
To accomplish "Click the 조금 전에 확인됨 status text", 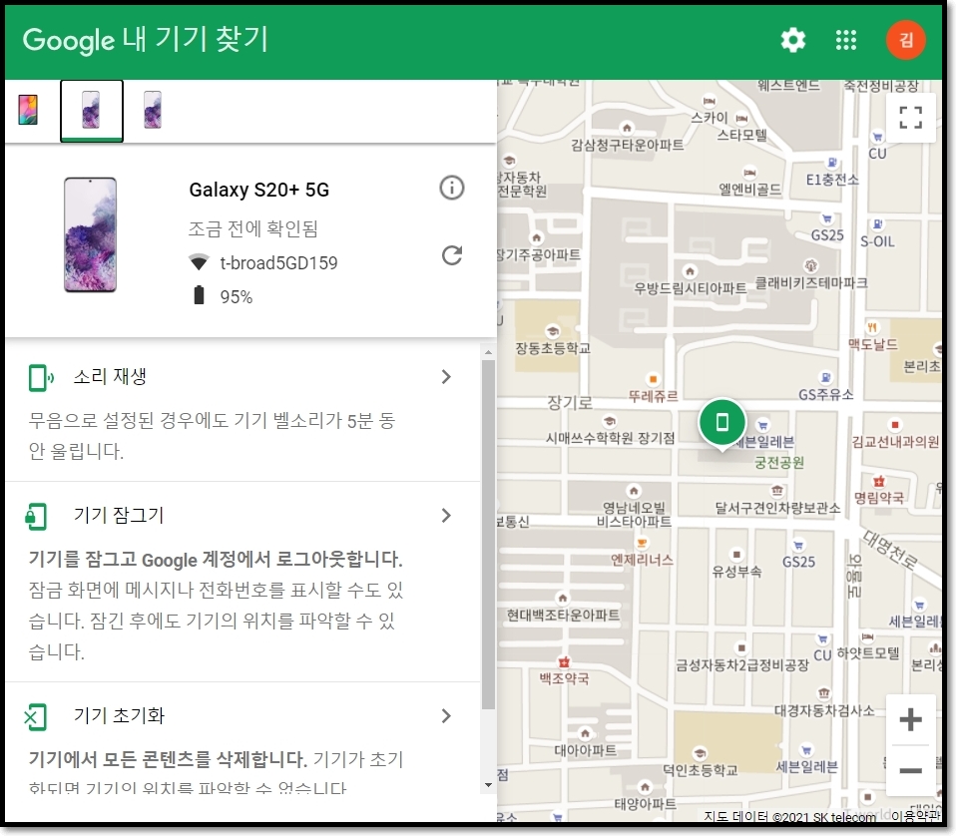I will (253, 228).
